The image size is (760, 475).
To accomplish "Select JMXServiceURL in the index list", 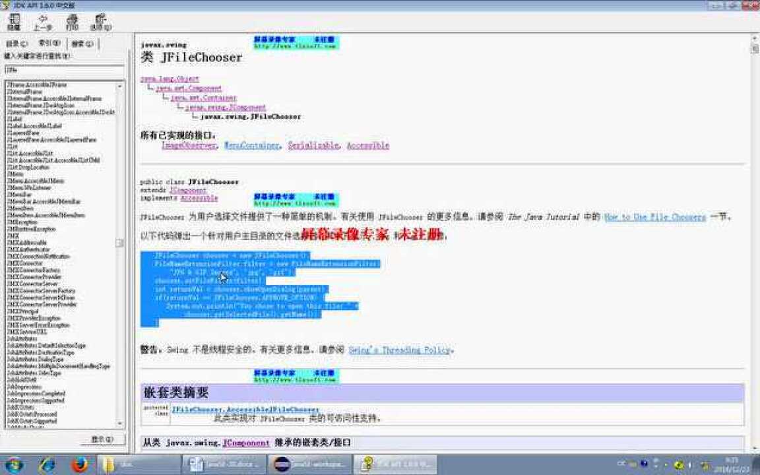I will pyautogui.click(x=26, y=332).
